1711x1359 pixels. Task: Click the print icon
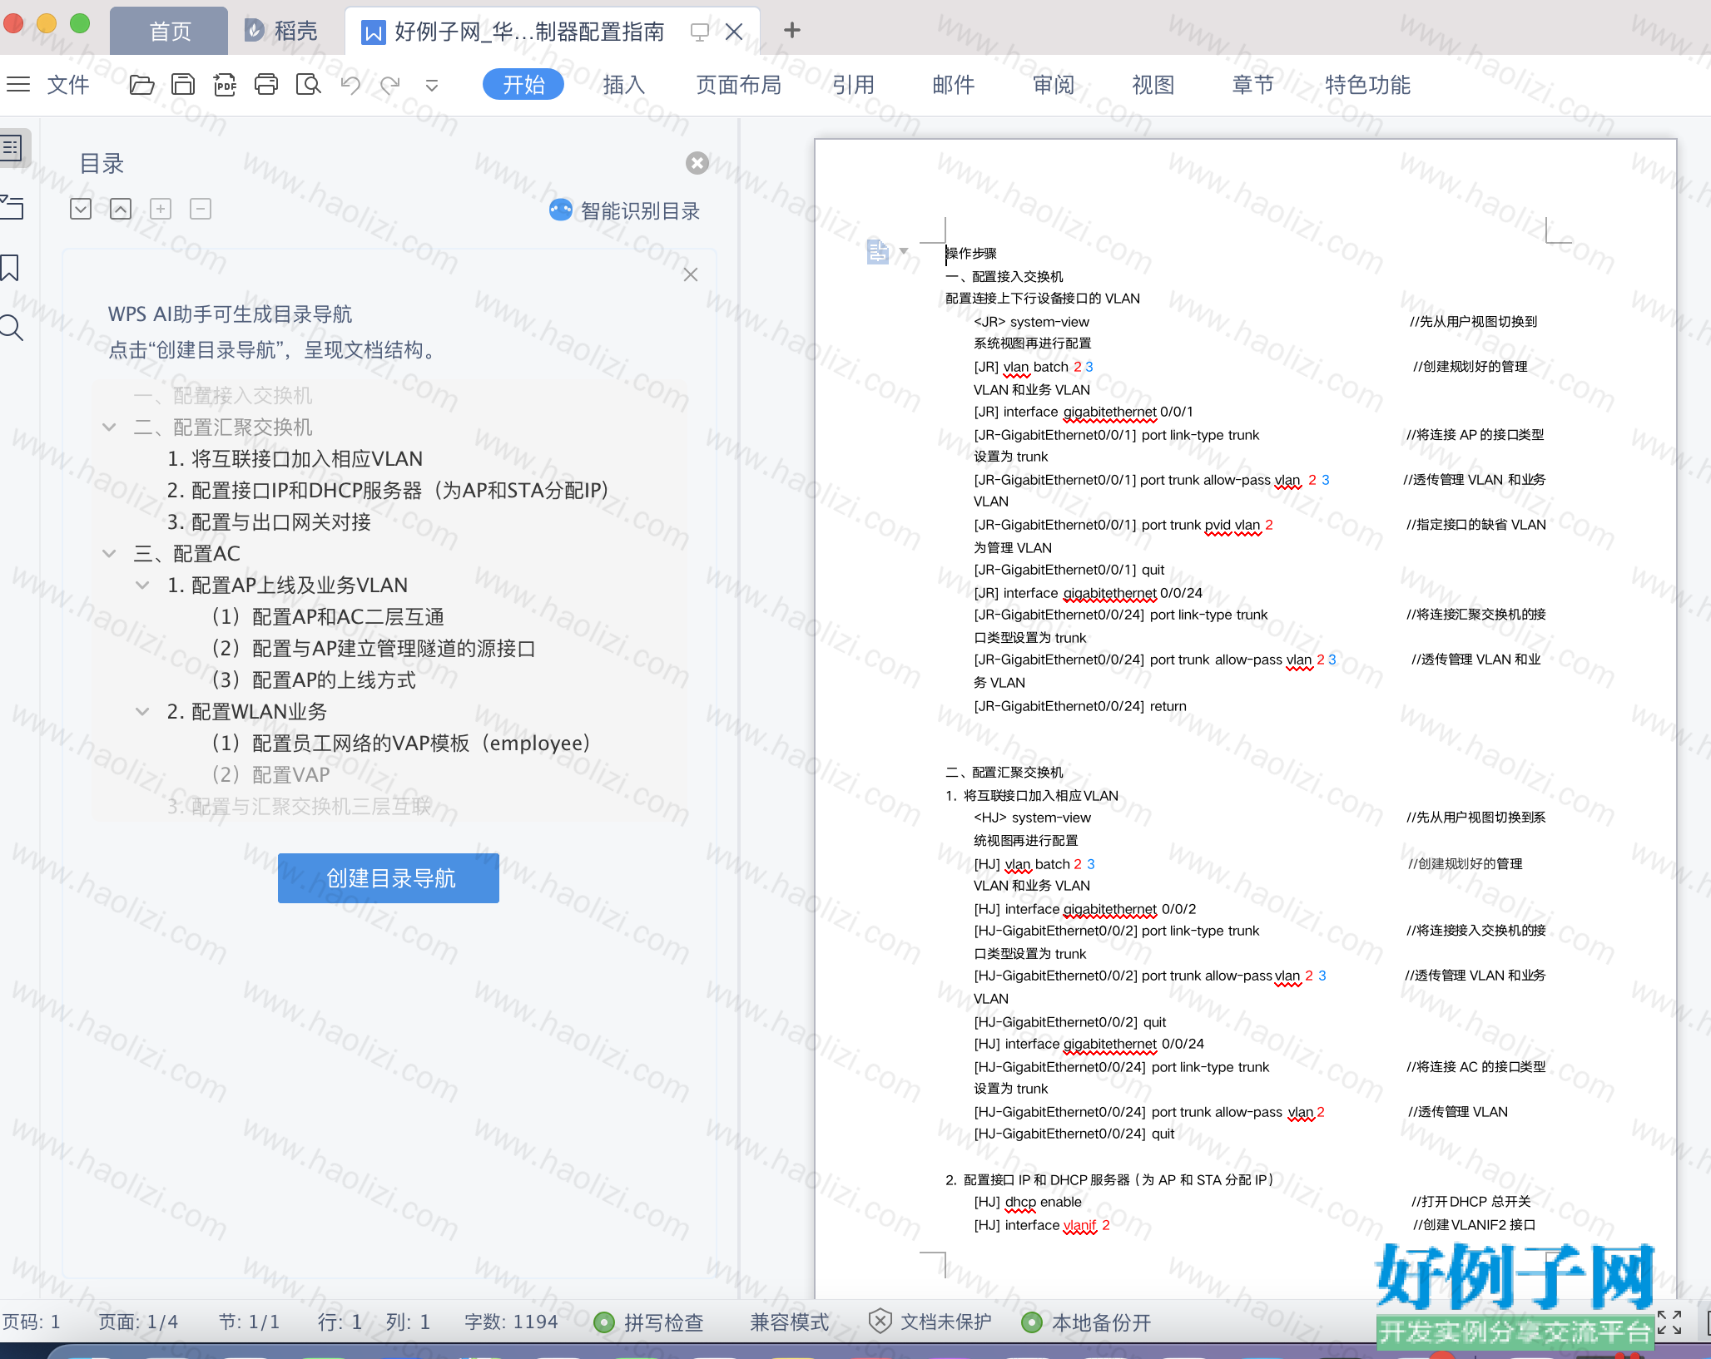pyautogui.click(x=266, y=84)
